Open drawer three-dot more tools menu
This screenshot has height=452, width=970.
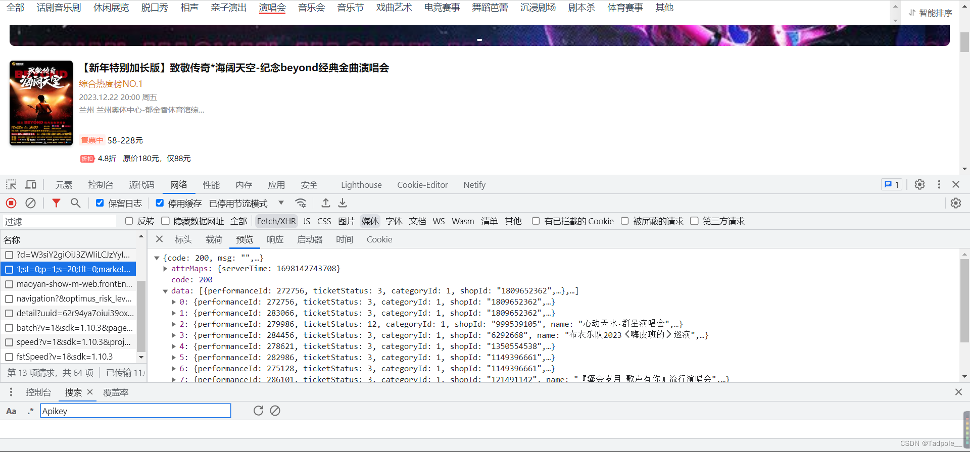click(x=11, y=392)
